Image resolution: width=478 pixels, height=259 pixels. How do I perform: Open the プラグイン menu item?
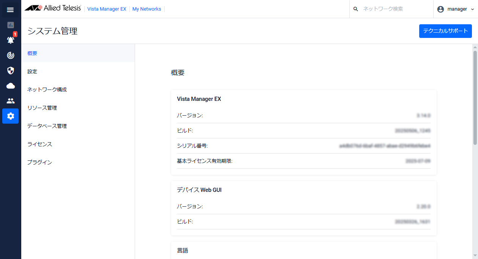(x=78, y=162)
